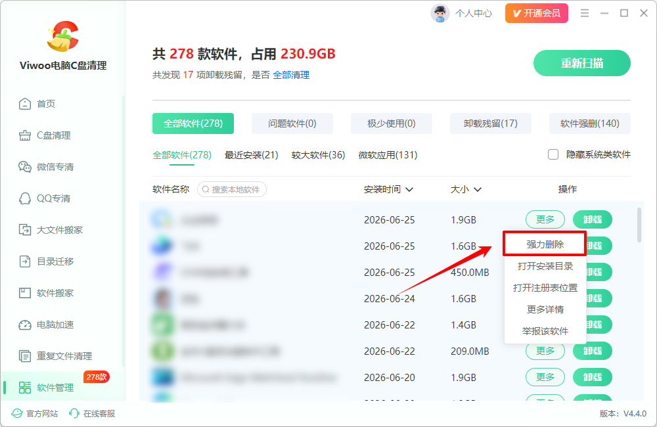Click the 个人中心 avatar icon
The image size is (657, 427).
coord(440,13)
